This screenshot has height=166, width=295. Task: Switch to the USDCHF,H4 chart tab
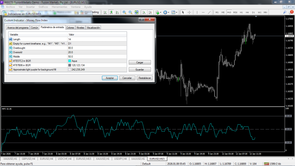tap(65, 159)
